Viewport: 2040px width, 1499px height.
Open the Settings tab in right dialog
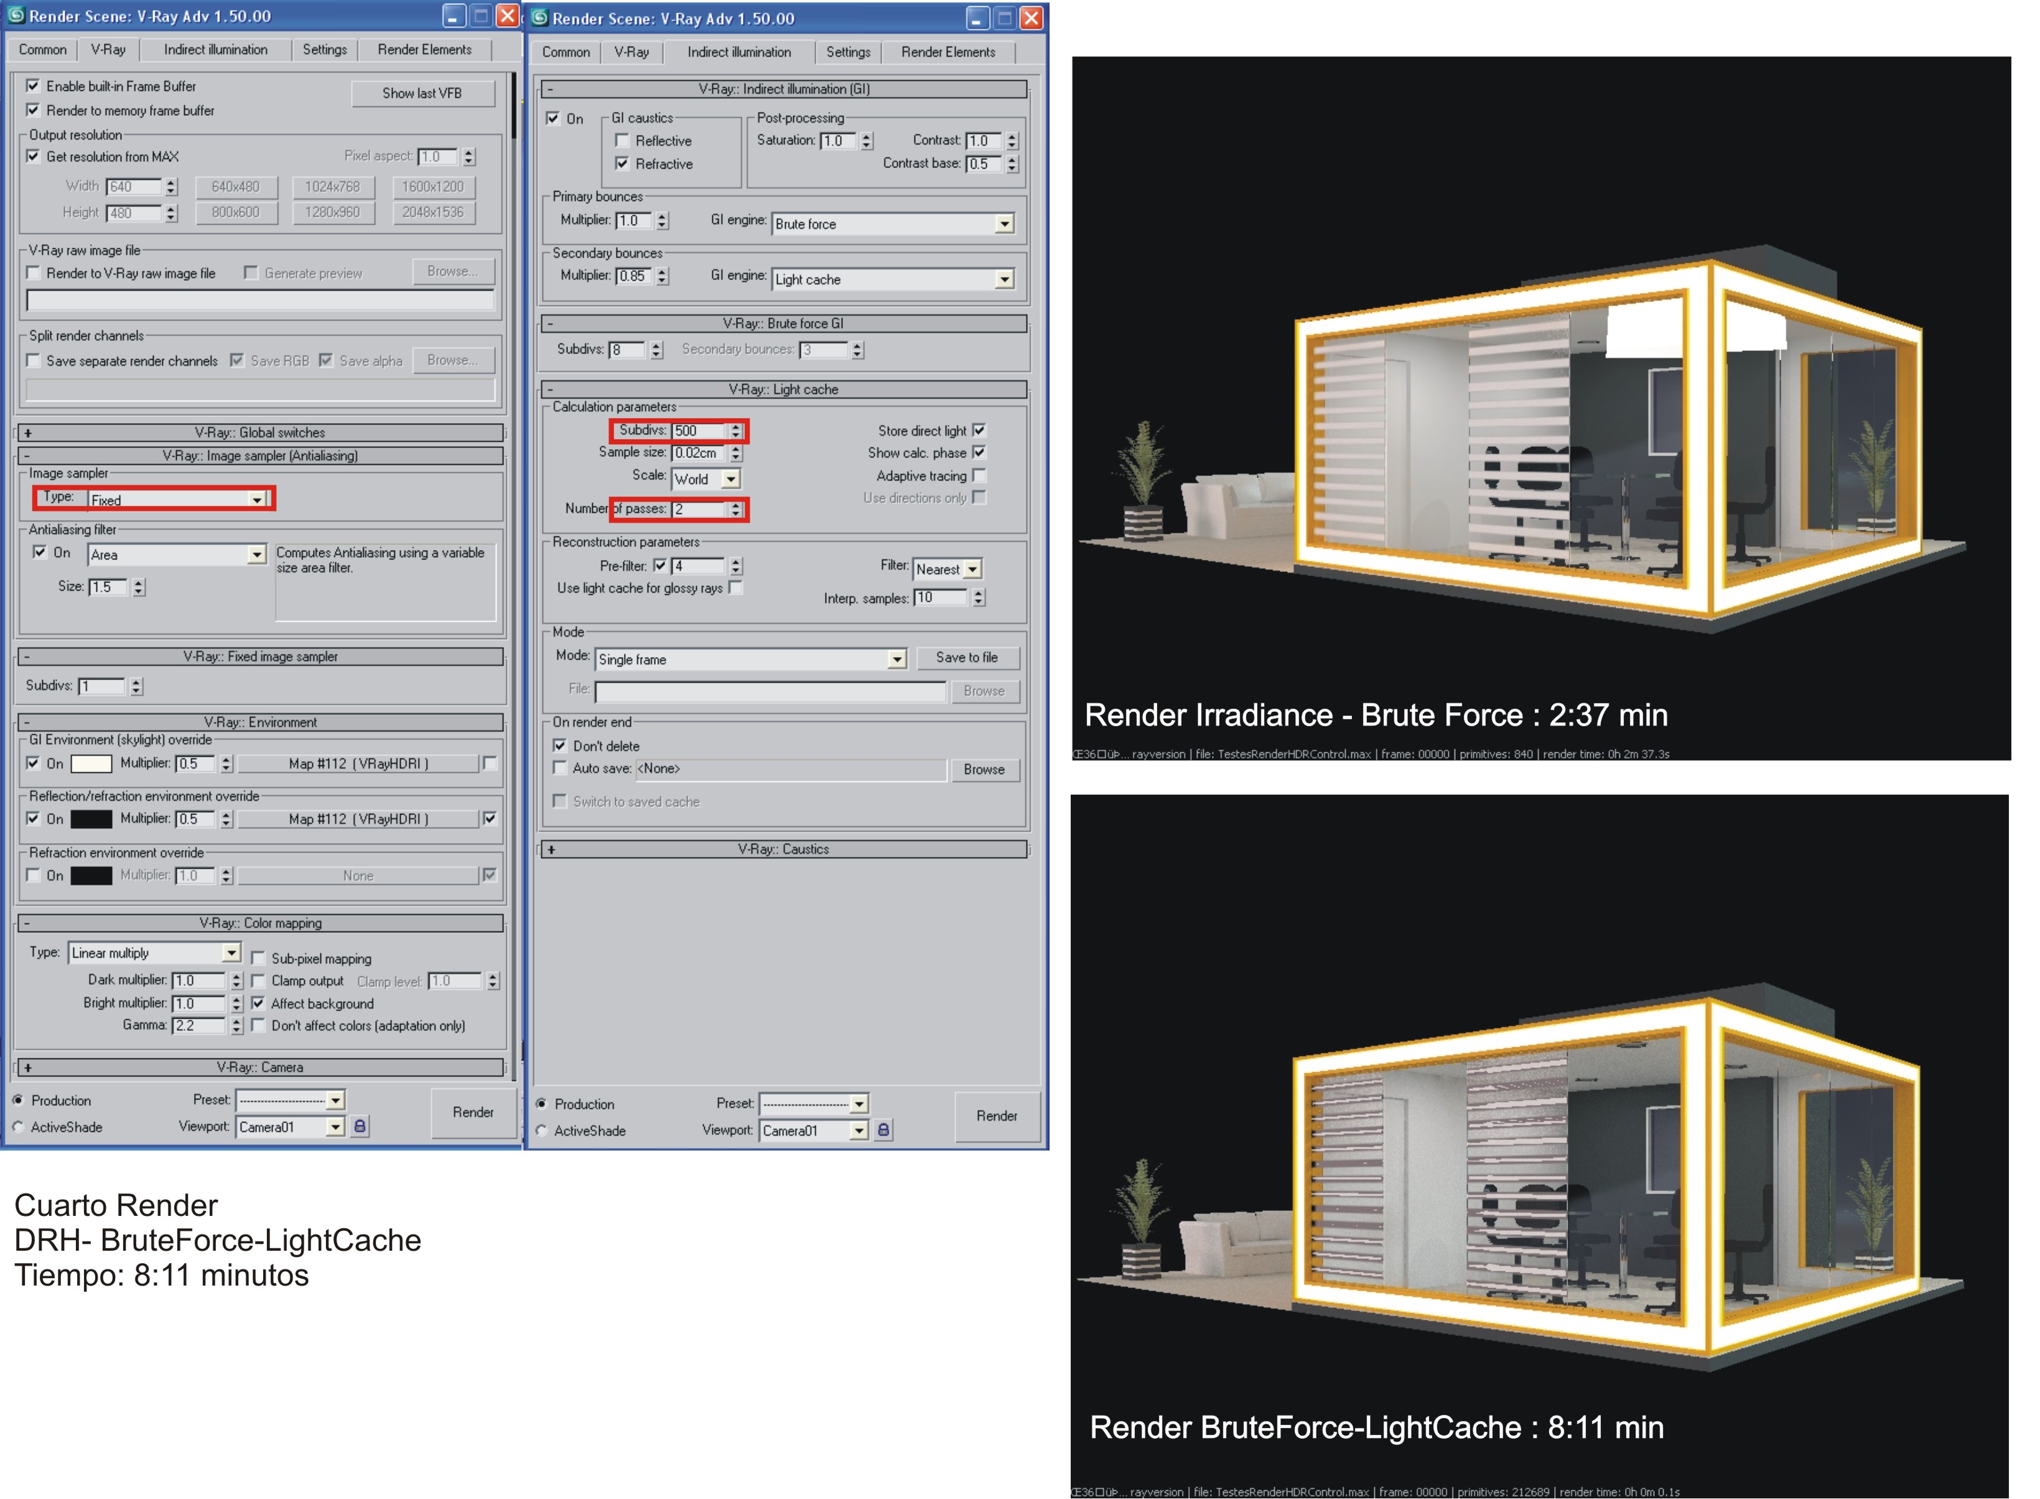pos(847,53)
